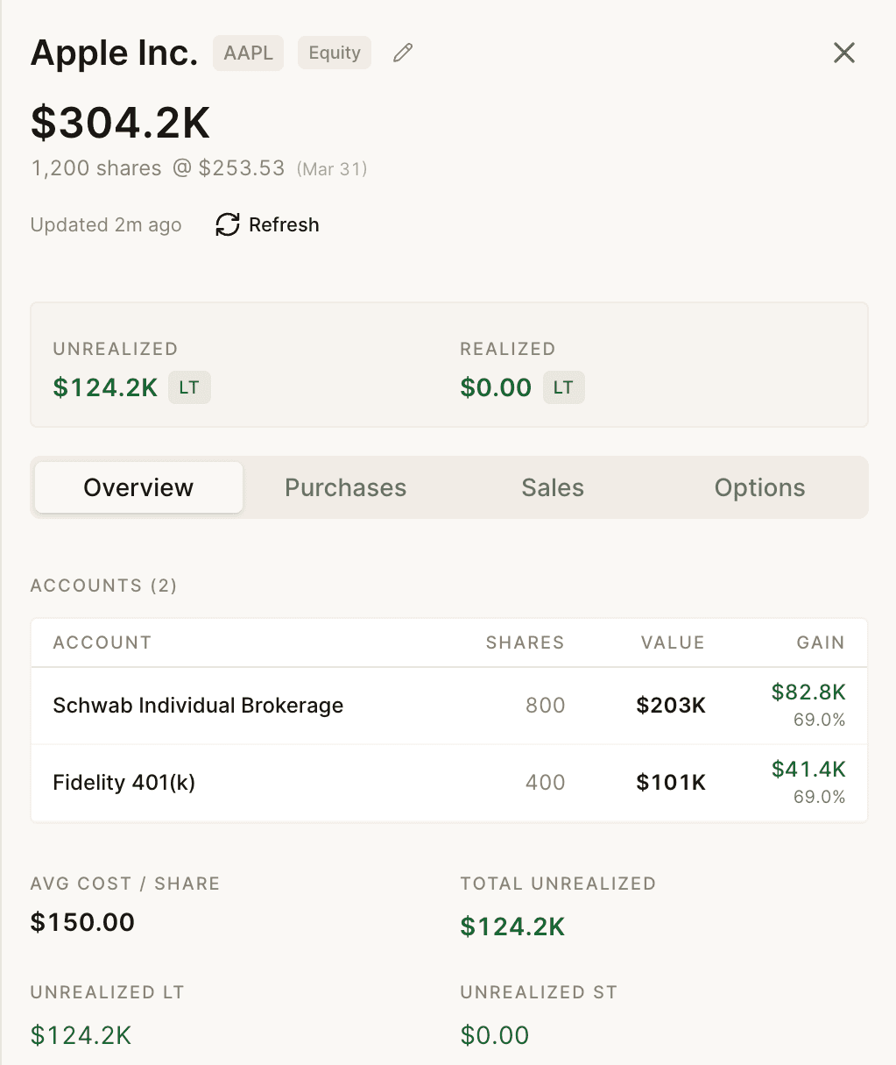
Task: Select the X to close the panel
Action: coord(843,53)
